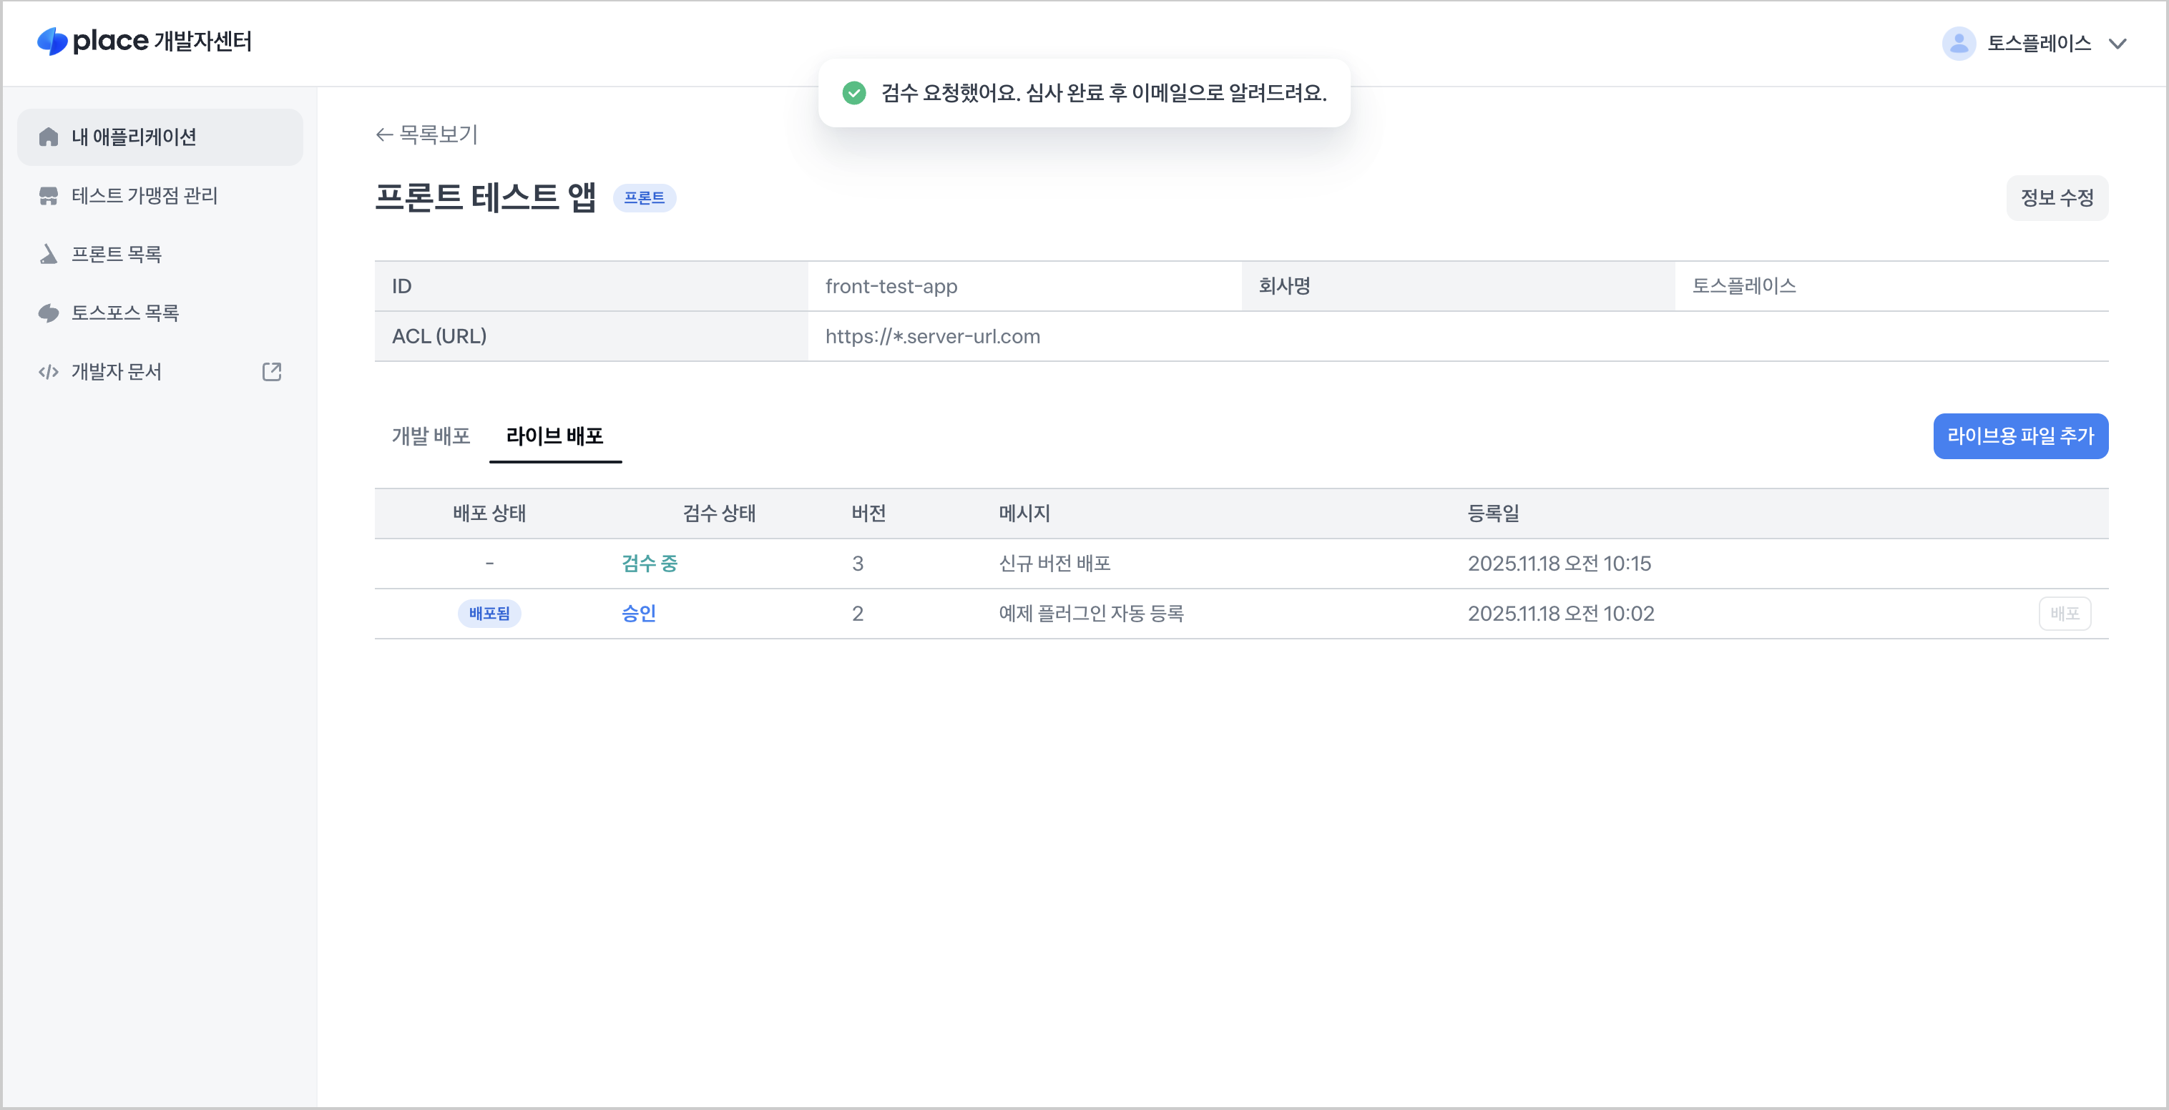Viewport: 2169px width, 1110px height.
Task: Click the user profile avatar icon
Action: [1958, 43]
